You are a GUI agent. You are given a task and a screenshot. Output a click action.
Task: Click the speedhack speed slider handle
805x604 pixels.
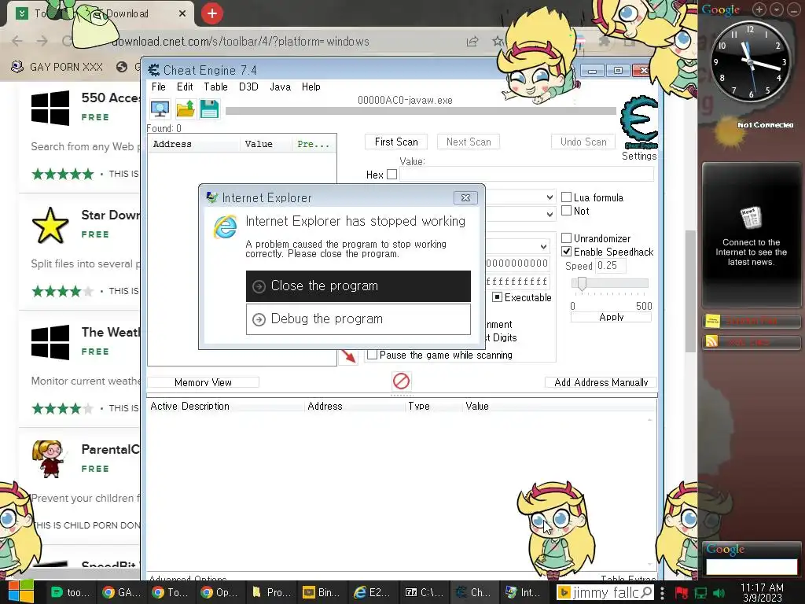582,283
